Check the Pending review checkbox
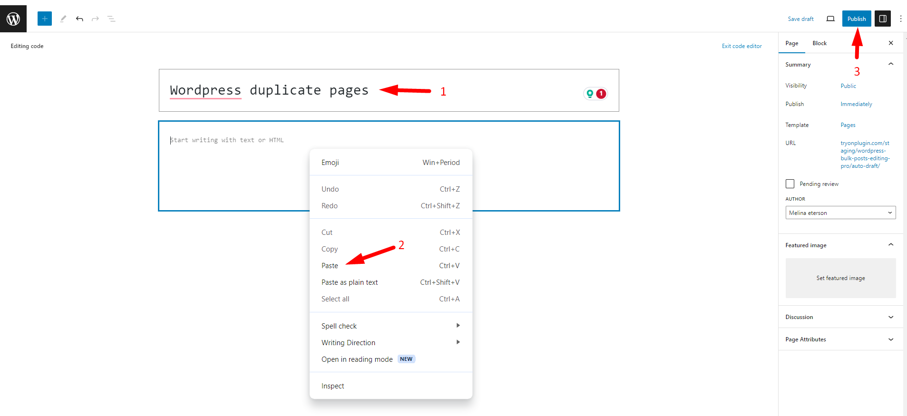The height and width of the screenshot is (416, 907). [790, 184]
